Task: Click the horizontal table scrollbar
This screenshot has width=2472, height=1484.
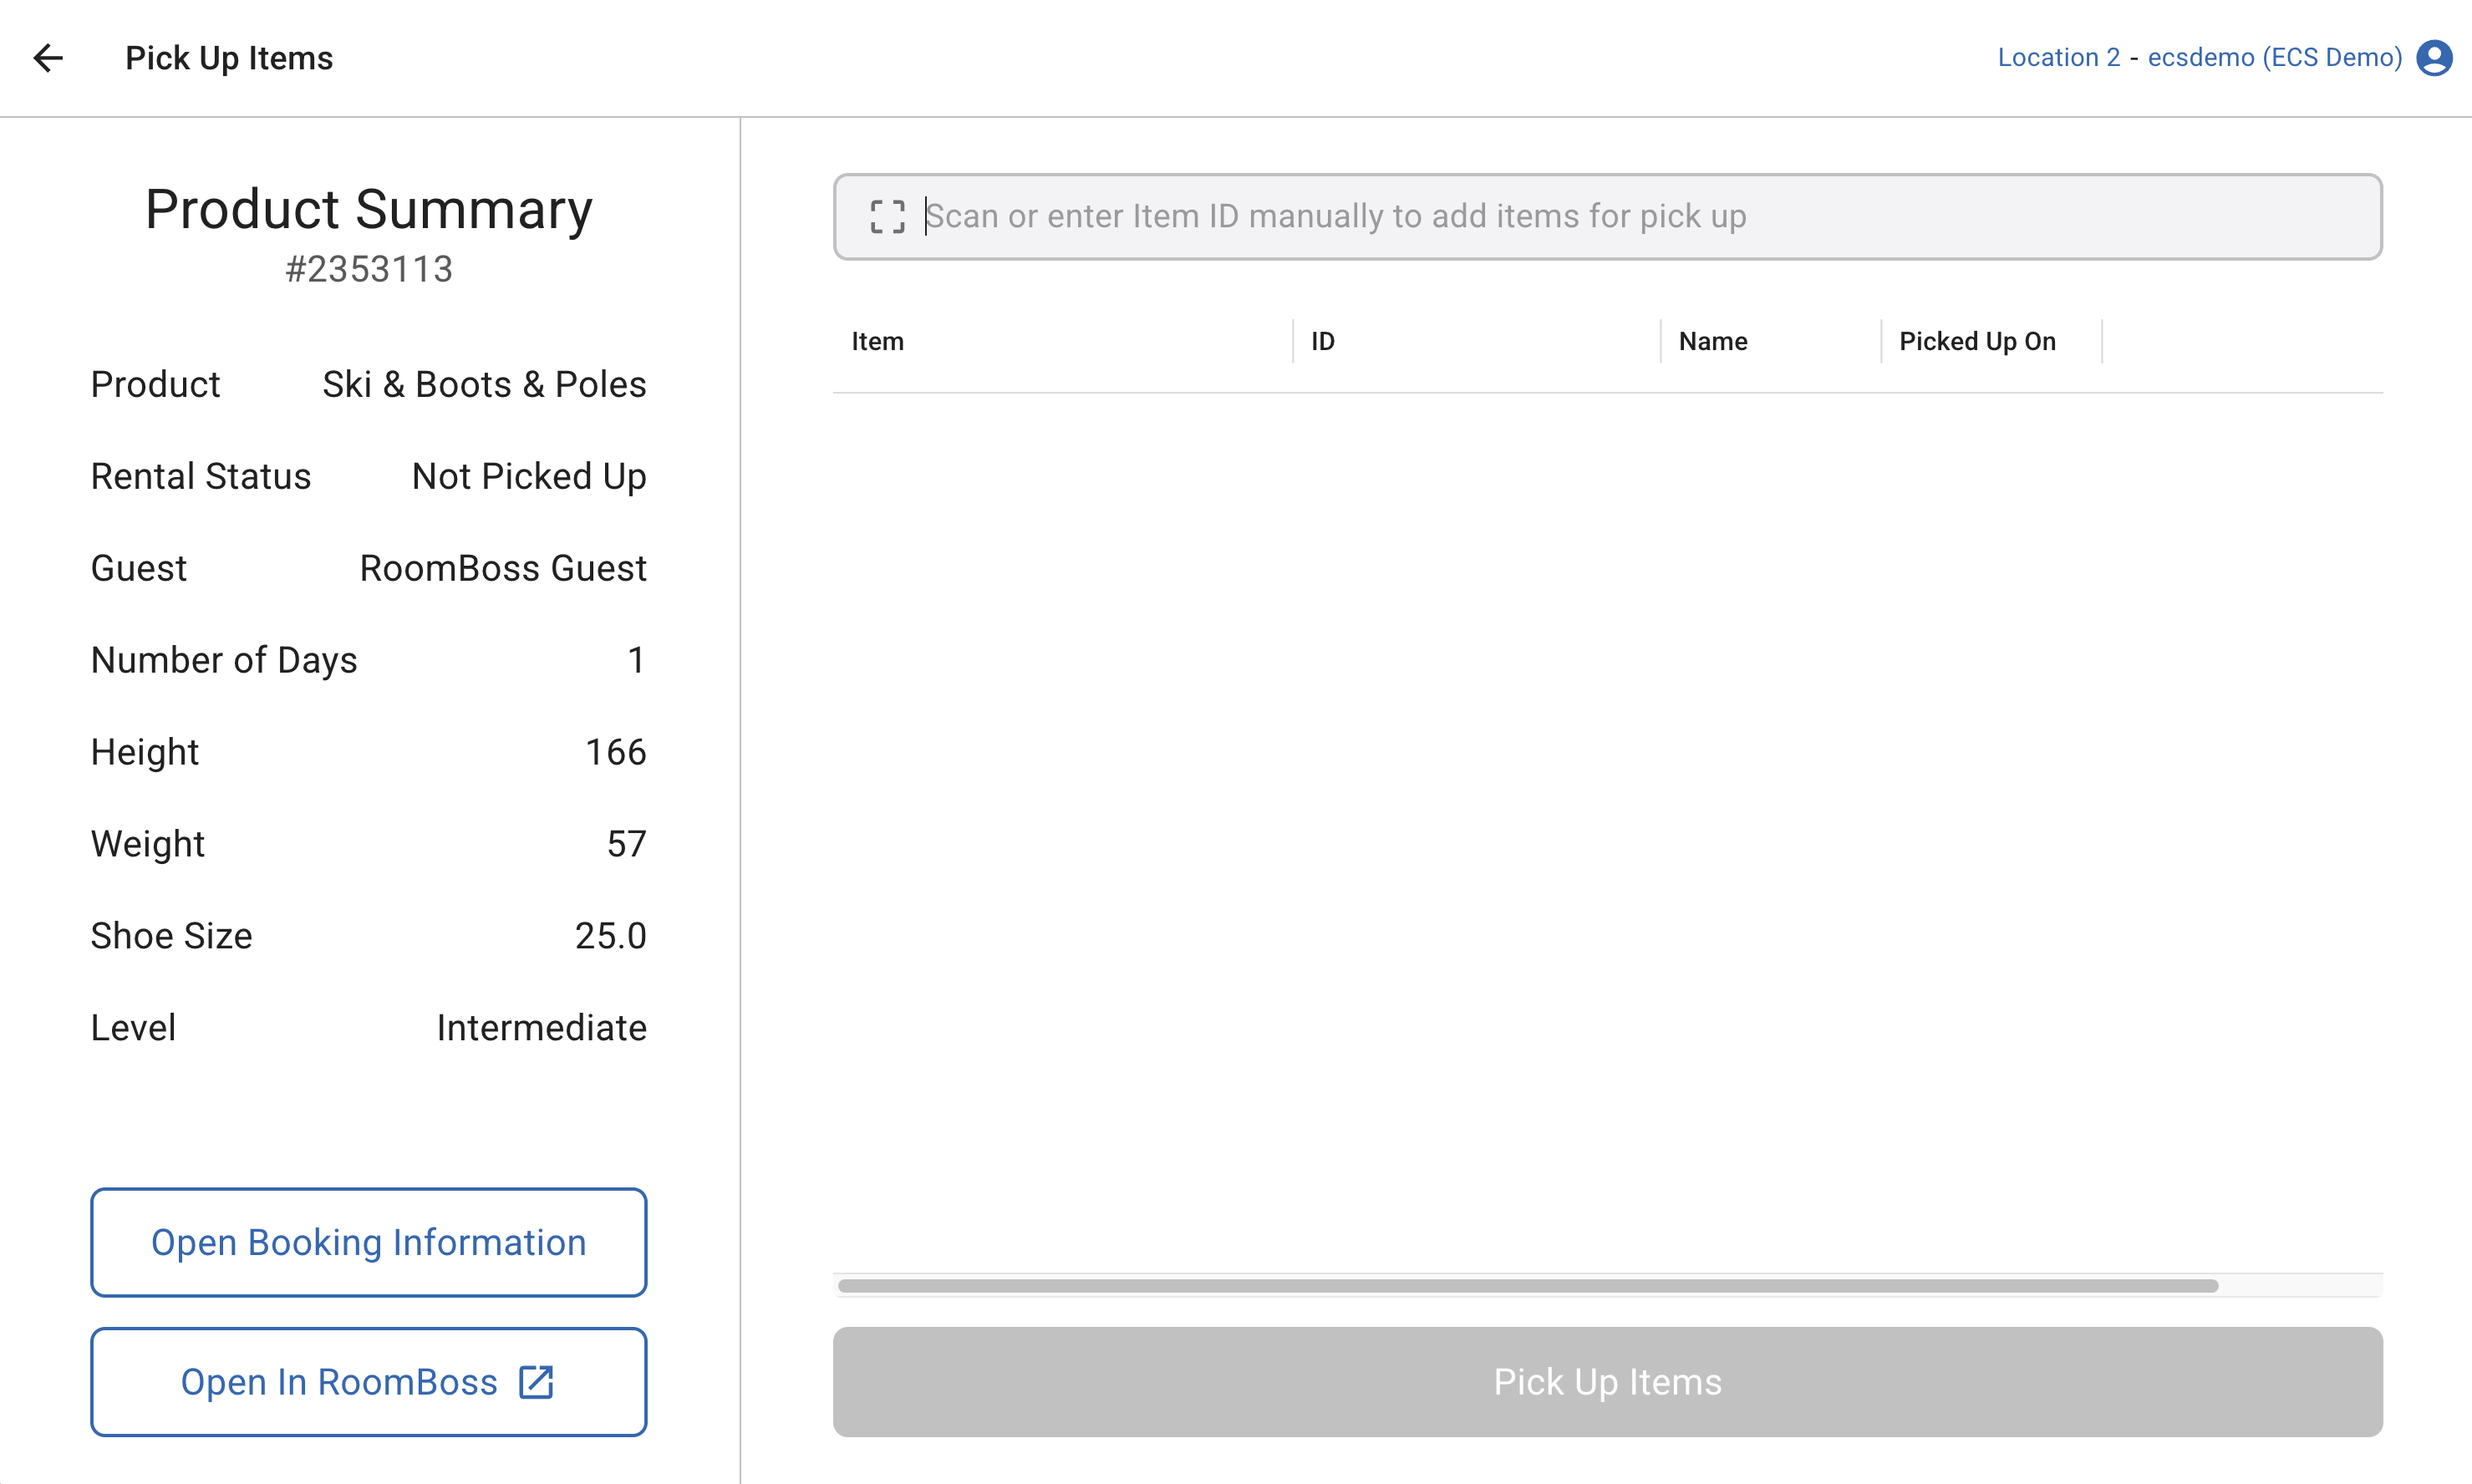Action: (x=1527, y=1286)
